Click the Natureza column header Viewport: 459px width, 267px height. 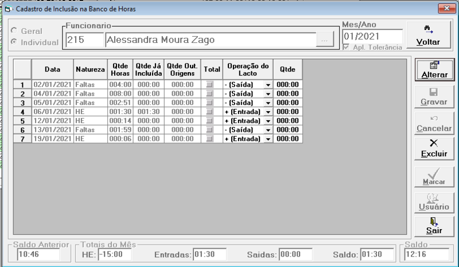pyautogui.click(x=90, y=69)
